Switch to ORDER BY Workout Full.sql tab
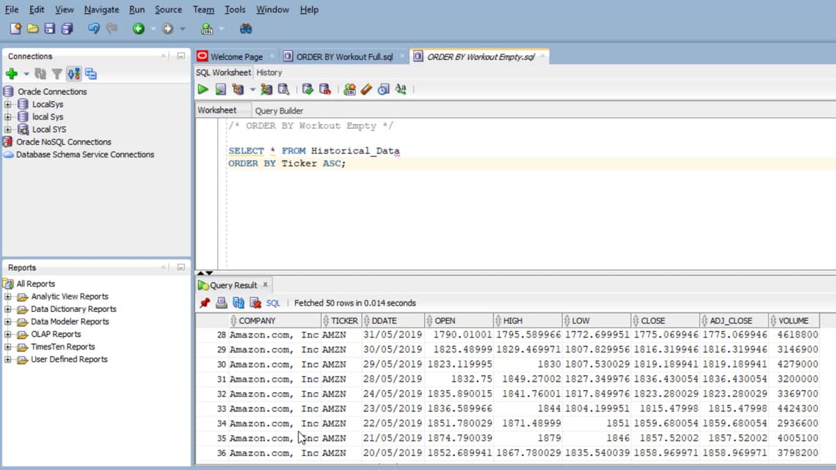 344,56
